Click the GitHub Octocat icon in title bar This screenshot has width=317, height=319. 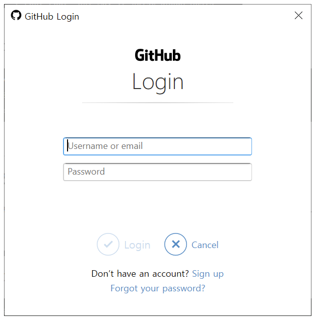point(16,15)
